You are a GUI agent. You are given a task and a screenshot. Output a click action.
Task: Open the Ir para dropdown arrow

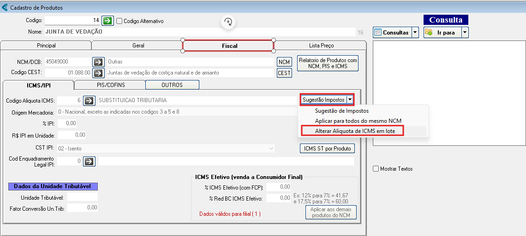465,32
